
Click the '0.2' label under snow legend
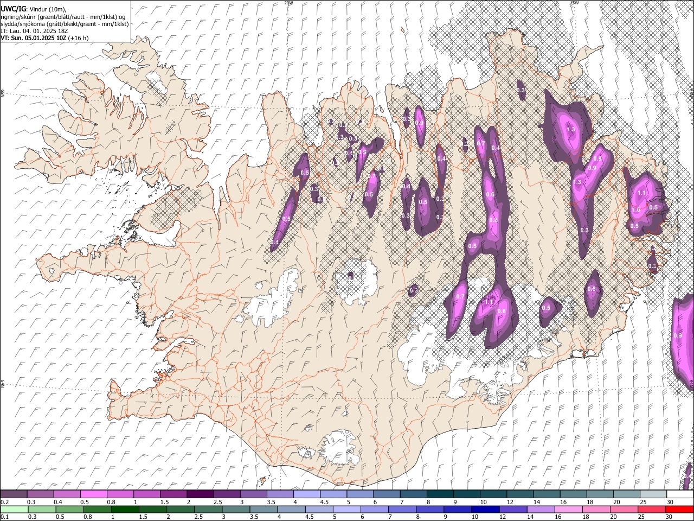[4, 502]
